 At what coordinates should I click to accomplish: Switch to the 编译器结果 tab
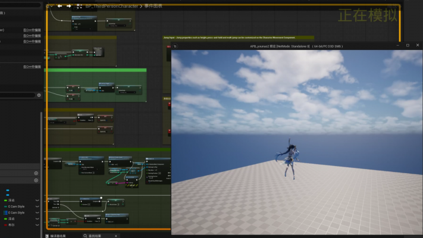(x=58, y=236)
